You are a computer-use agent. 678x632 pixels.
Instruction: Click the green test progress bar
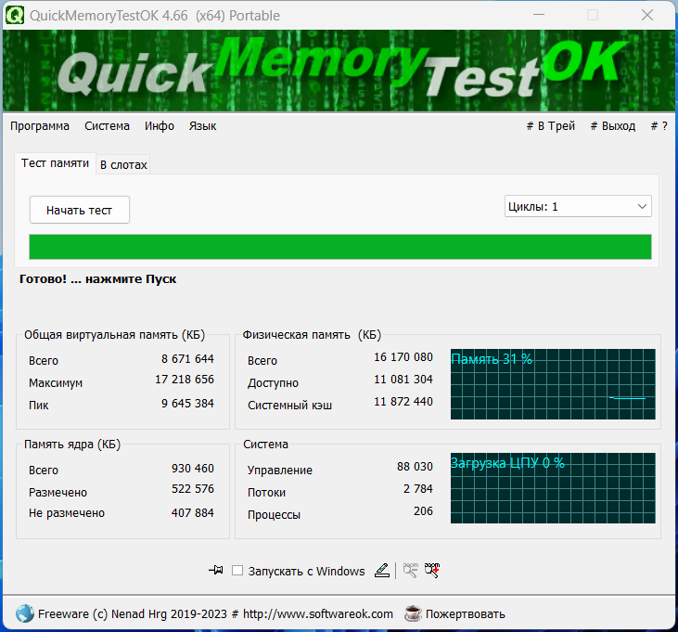coord(339,247)
